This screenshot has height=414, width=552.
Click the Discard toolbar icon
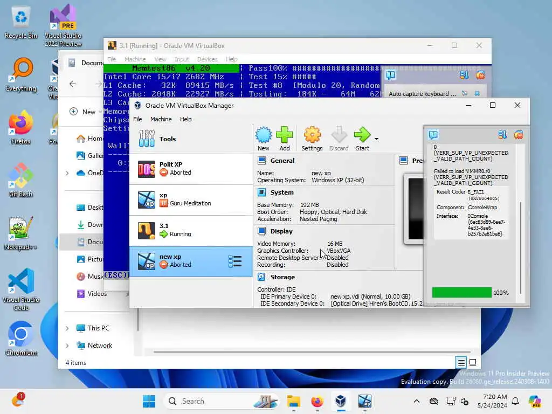(x=339, y=139)
